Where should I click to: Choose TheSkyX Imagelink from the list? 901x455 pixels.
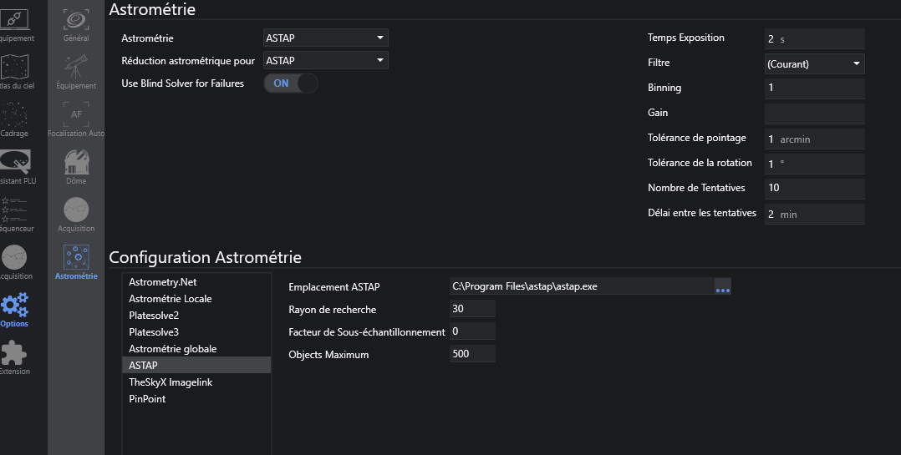(171, 382)
